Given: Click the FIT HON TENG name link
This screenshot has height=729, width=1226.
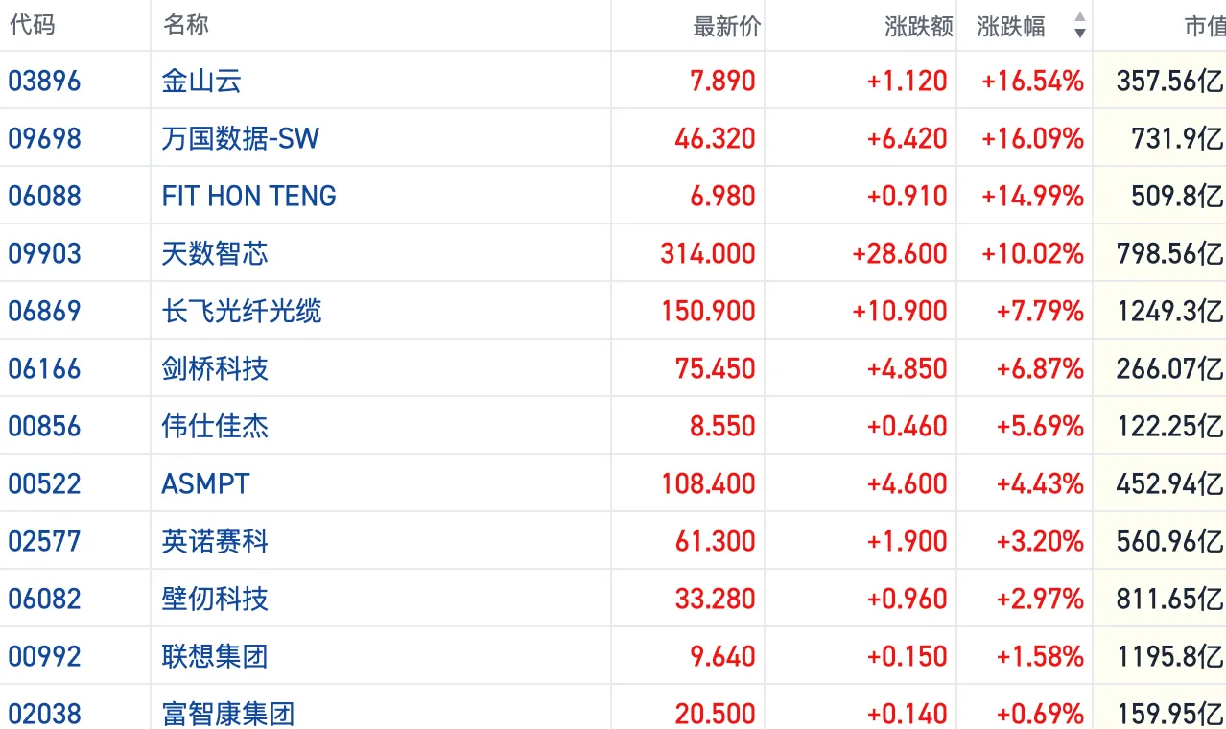Looking at the screenshot, I should (248, 196).
